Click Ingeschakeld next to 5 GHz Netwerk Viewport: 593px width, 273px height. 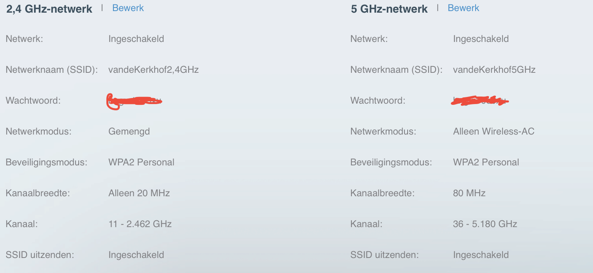point(481,39)
